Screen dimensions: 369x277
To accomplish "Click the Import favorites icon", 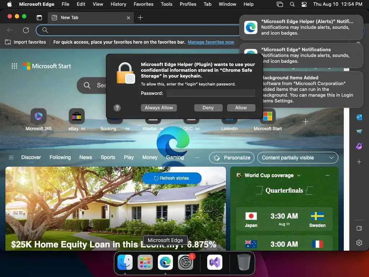I will tap(8, 42).
